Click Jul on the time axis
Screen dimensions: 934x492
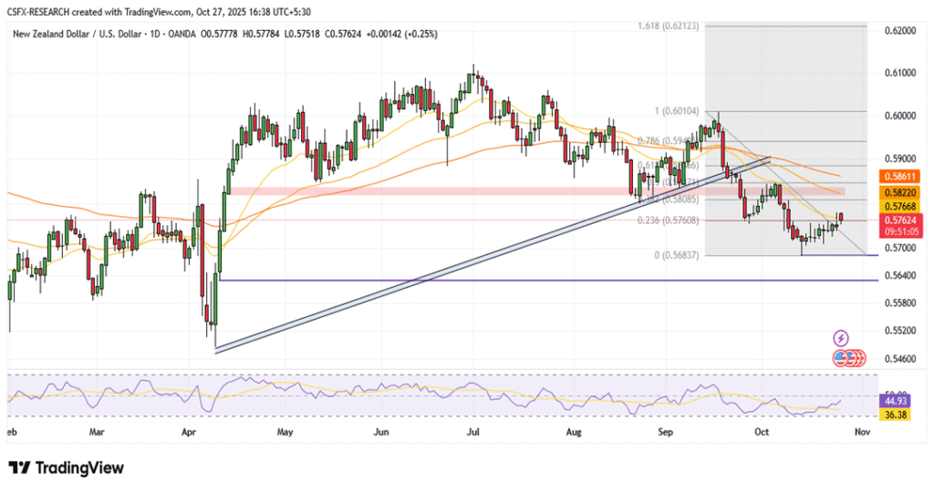tap(475, 434)
